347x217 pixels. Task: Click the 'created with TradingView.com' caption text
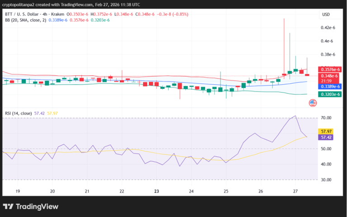click(x=64, y=5)
